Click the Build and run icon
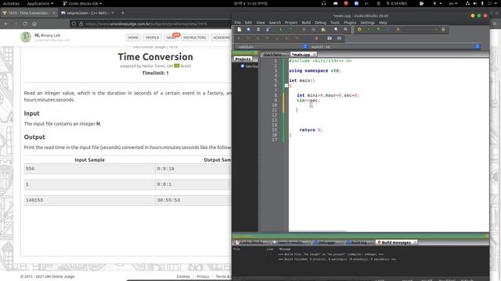The height and width of the screenshot is (281, 501). (379, 30)
